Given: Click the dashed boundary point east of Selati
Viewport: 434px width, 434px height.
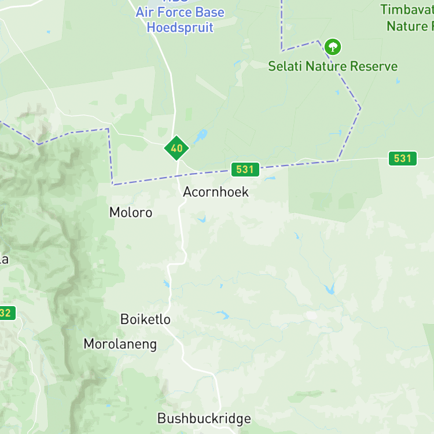Looking at the screenshot, I should tap(360, 108).
